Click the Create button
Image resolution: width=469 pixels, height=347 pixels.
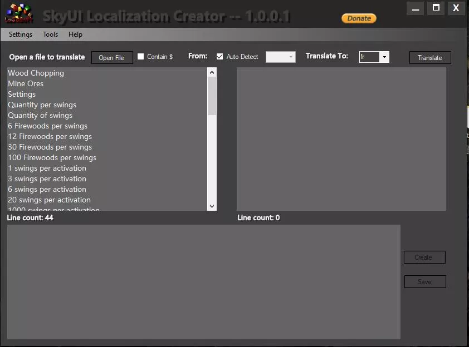tap(424, 257)
